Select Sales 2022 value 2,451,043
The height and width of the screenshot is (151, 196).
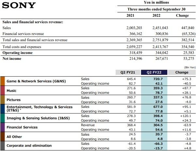click(x=160, y=28)
